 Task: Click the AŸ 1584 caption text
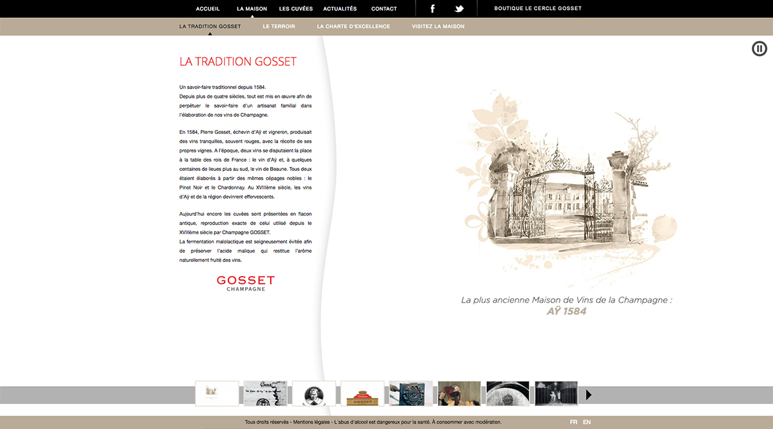point(566,312)
